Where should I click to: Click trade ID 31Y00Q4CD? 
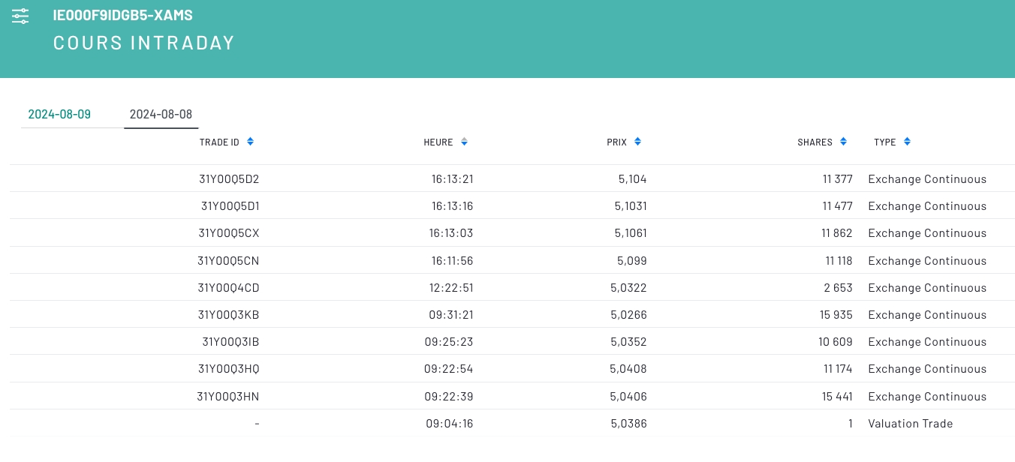pyautogui.click(x=228, y=288)
